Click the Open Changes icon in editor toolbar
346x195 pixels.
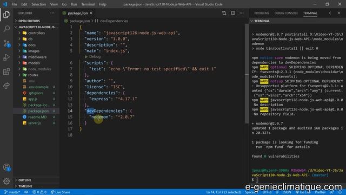(x=224, y=13)
